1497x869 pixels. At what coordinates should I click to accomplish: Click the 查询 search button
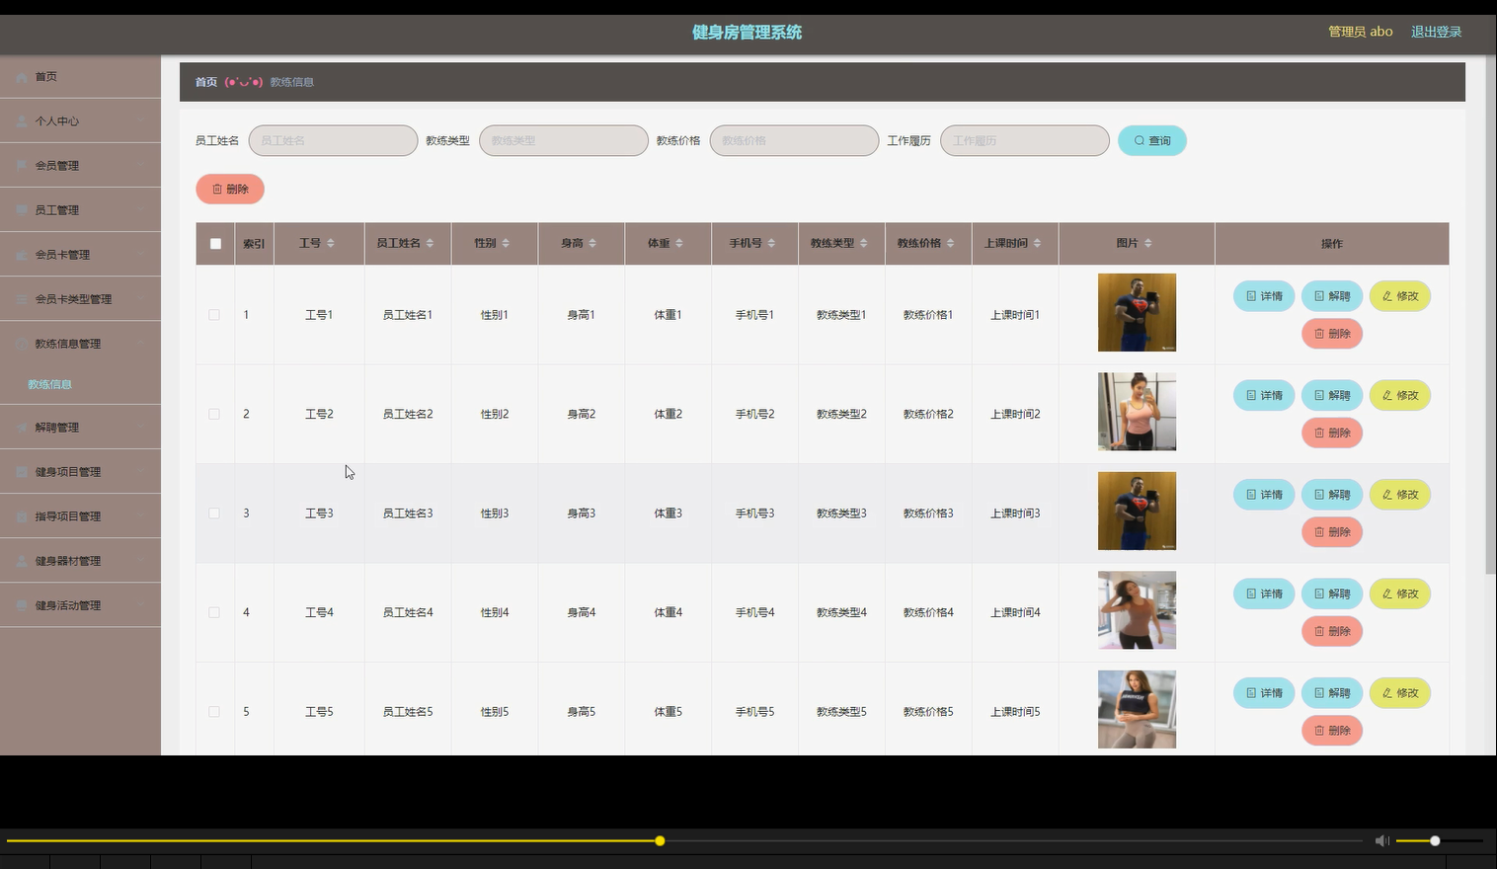pos(1152,140)
